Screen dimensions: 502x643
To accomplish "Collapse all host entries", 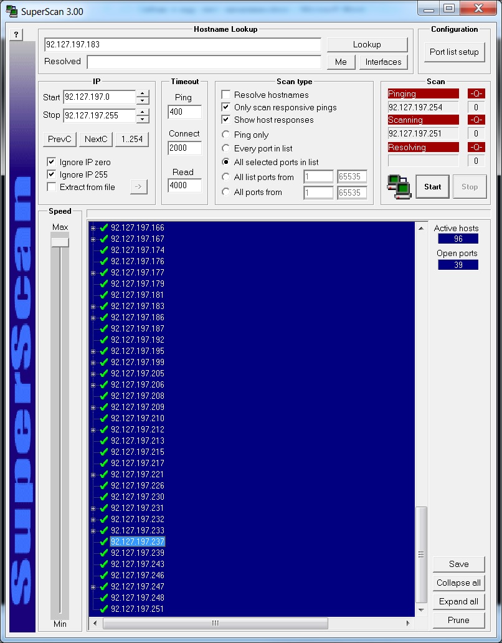I will pos(458,583).
